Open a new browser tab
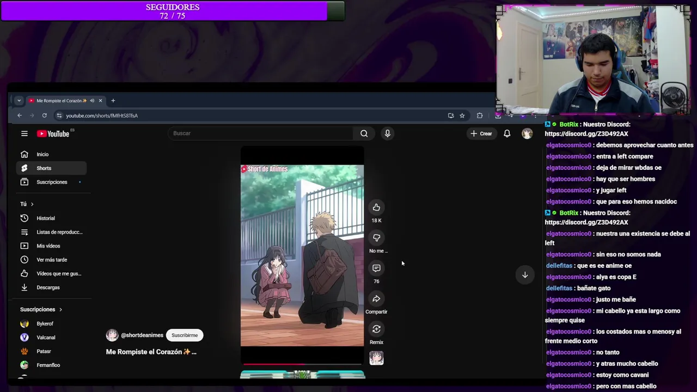 [113, 101]
